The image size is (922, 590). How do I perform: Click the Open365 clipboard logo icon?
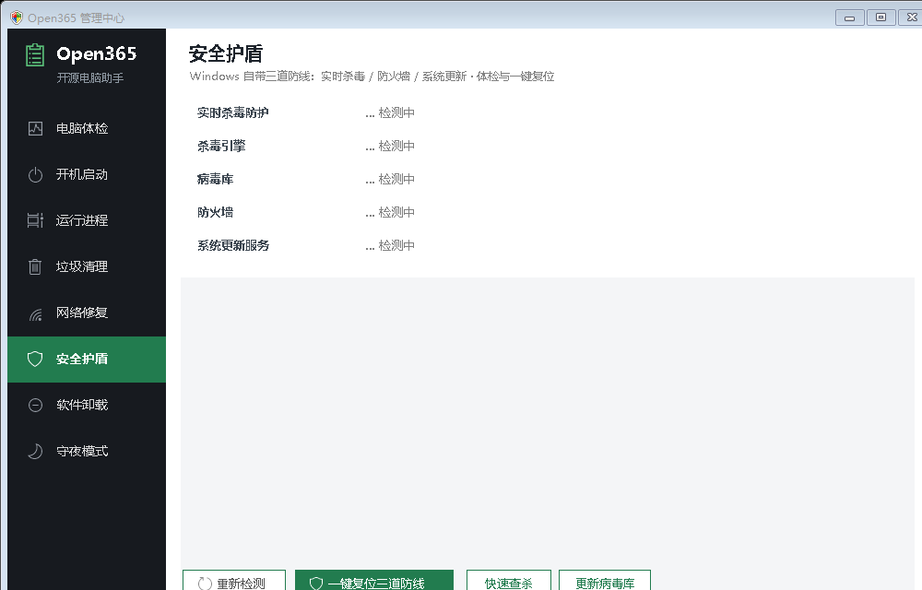[35, 55]
